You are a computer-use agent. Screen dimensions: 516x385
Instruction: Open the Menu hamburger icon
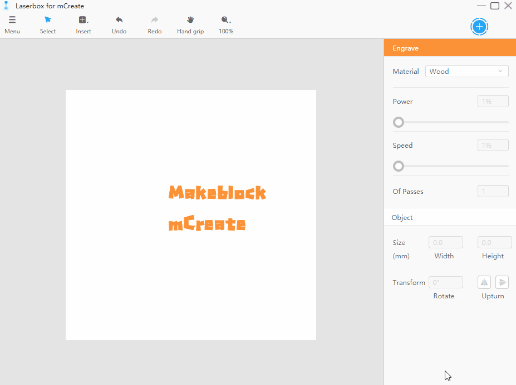coord(12,19)
